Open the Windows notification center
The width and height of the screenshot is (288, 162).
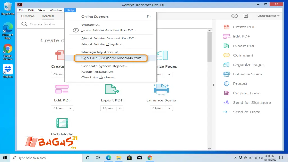pos(281,158)
